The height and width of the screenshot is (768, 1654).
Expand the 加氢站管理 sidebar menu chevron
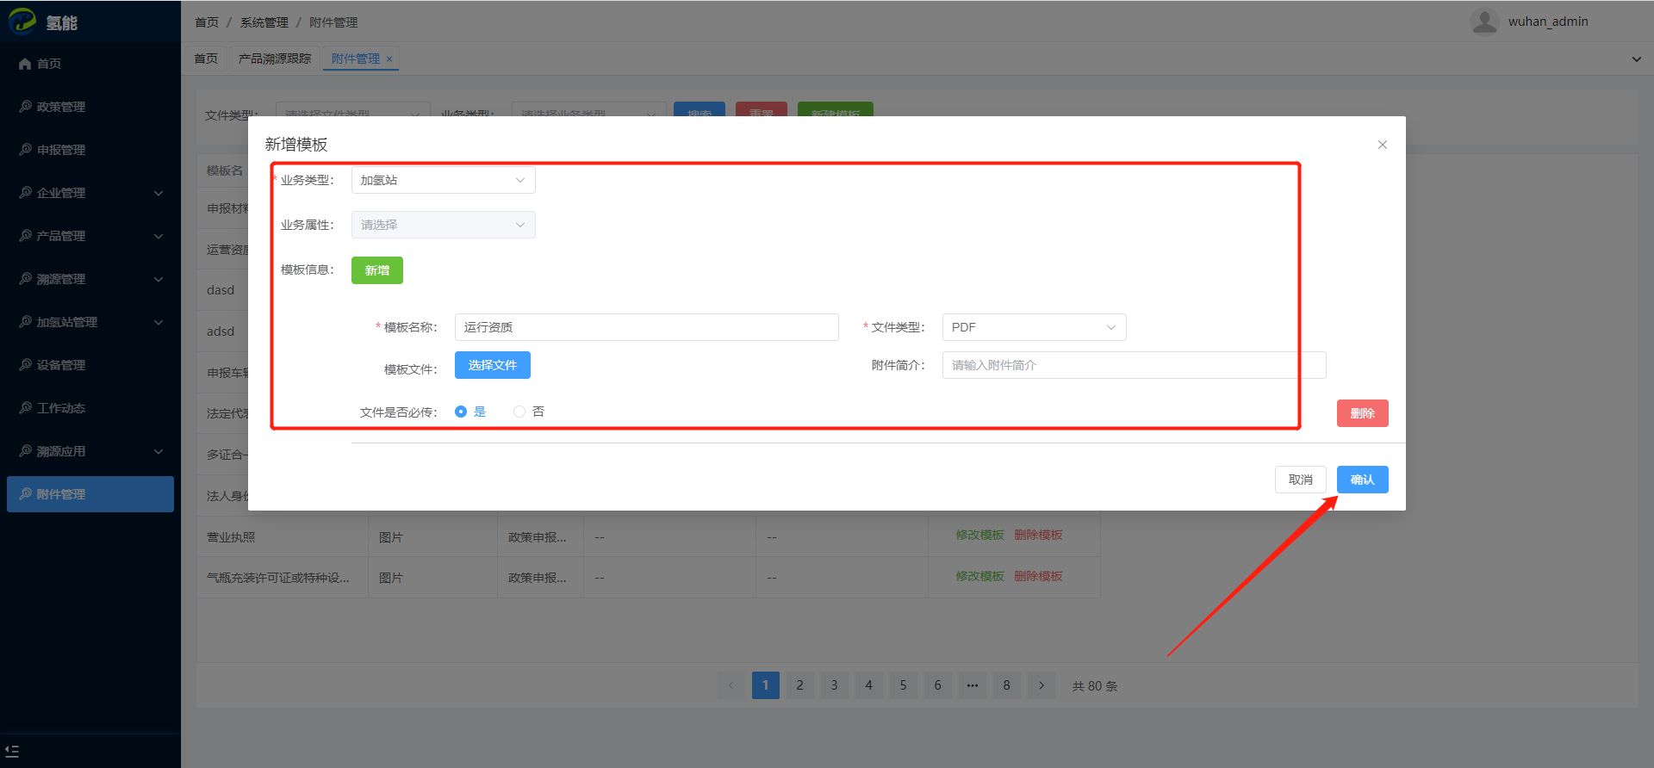[x=159, y=322]
